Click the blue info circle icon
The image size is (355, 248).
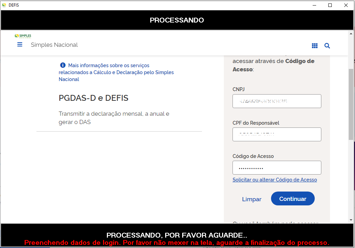pos(63,65)
